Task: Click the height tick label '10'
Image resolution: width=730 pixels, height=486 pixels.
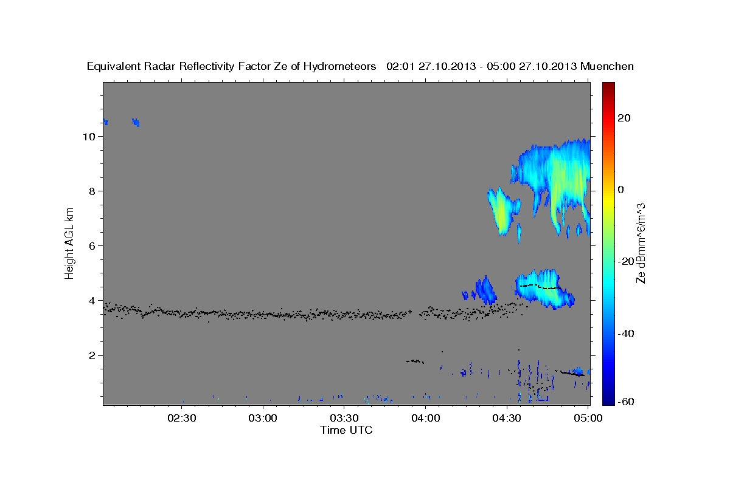Action: pos(88,137)
